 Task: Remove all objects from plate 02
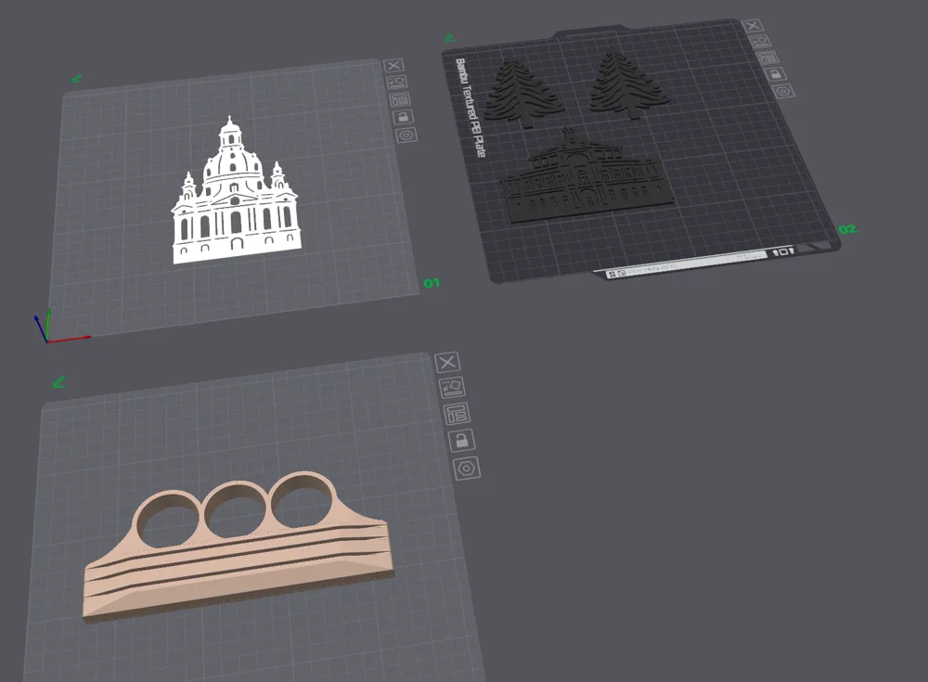point(753,25)
